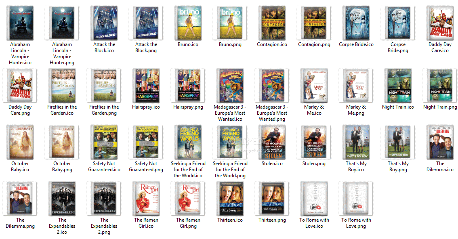
Task: Click Seeking a Friend for the End of the World.png
Action: [230, 142]
